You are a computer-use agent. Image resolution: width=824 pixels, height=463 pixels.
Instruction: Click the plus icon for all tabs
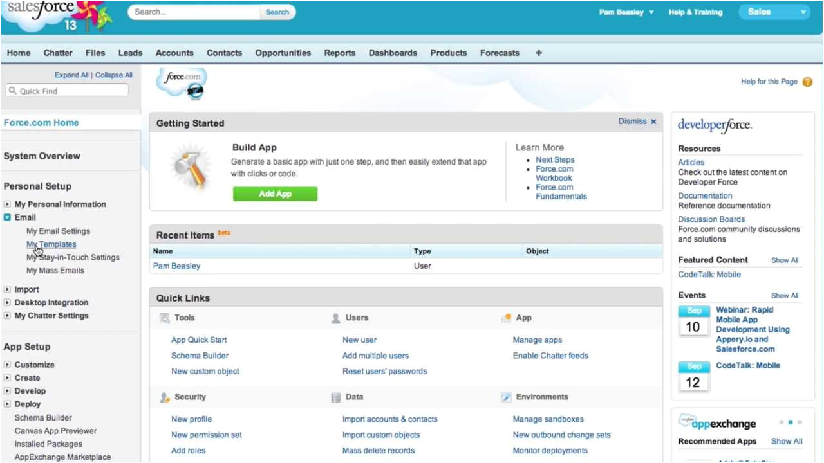(538, 53)
